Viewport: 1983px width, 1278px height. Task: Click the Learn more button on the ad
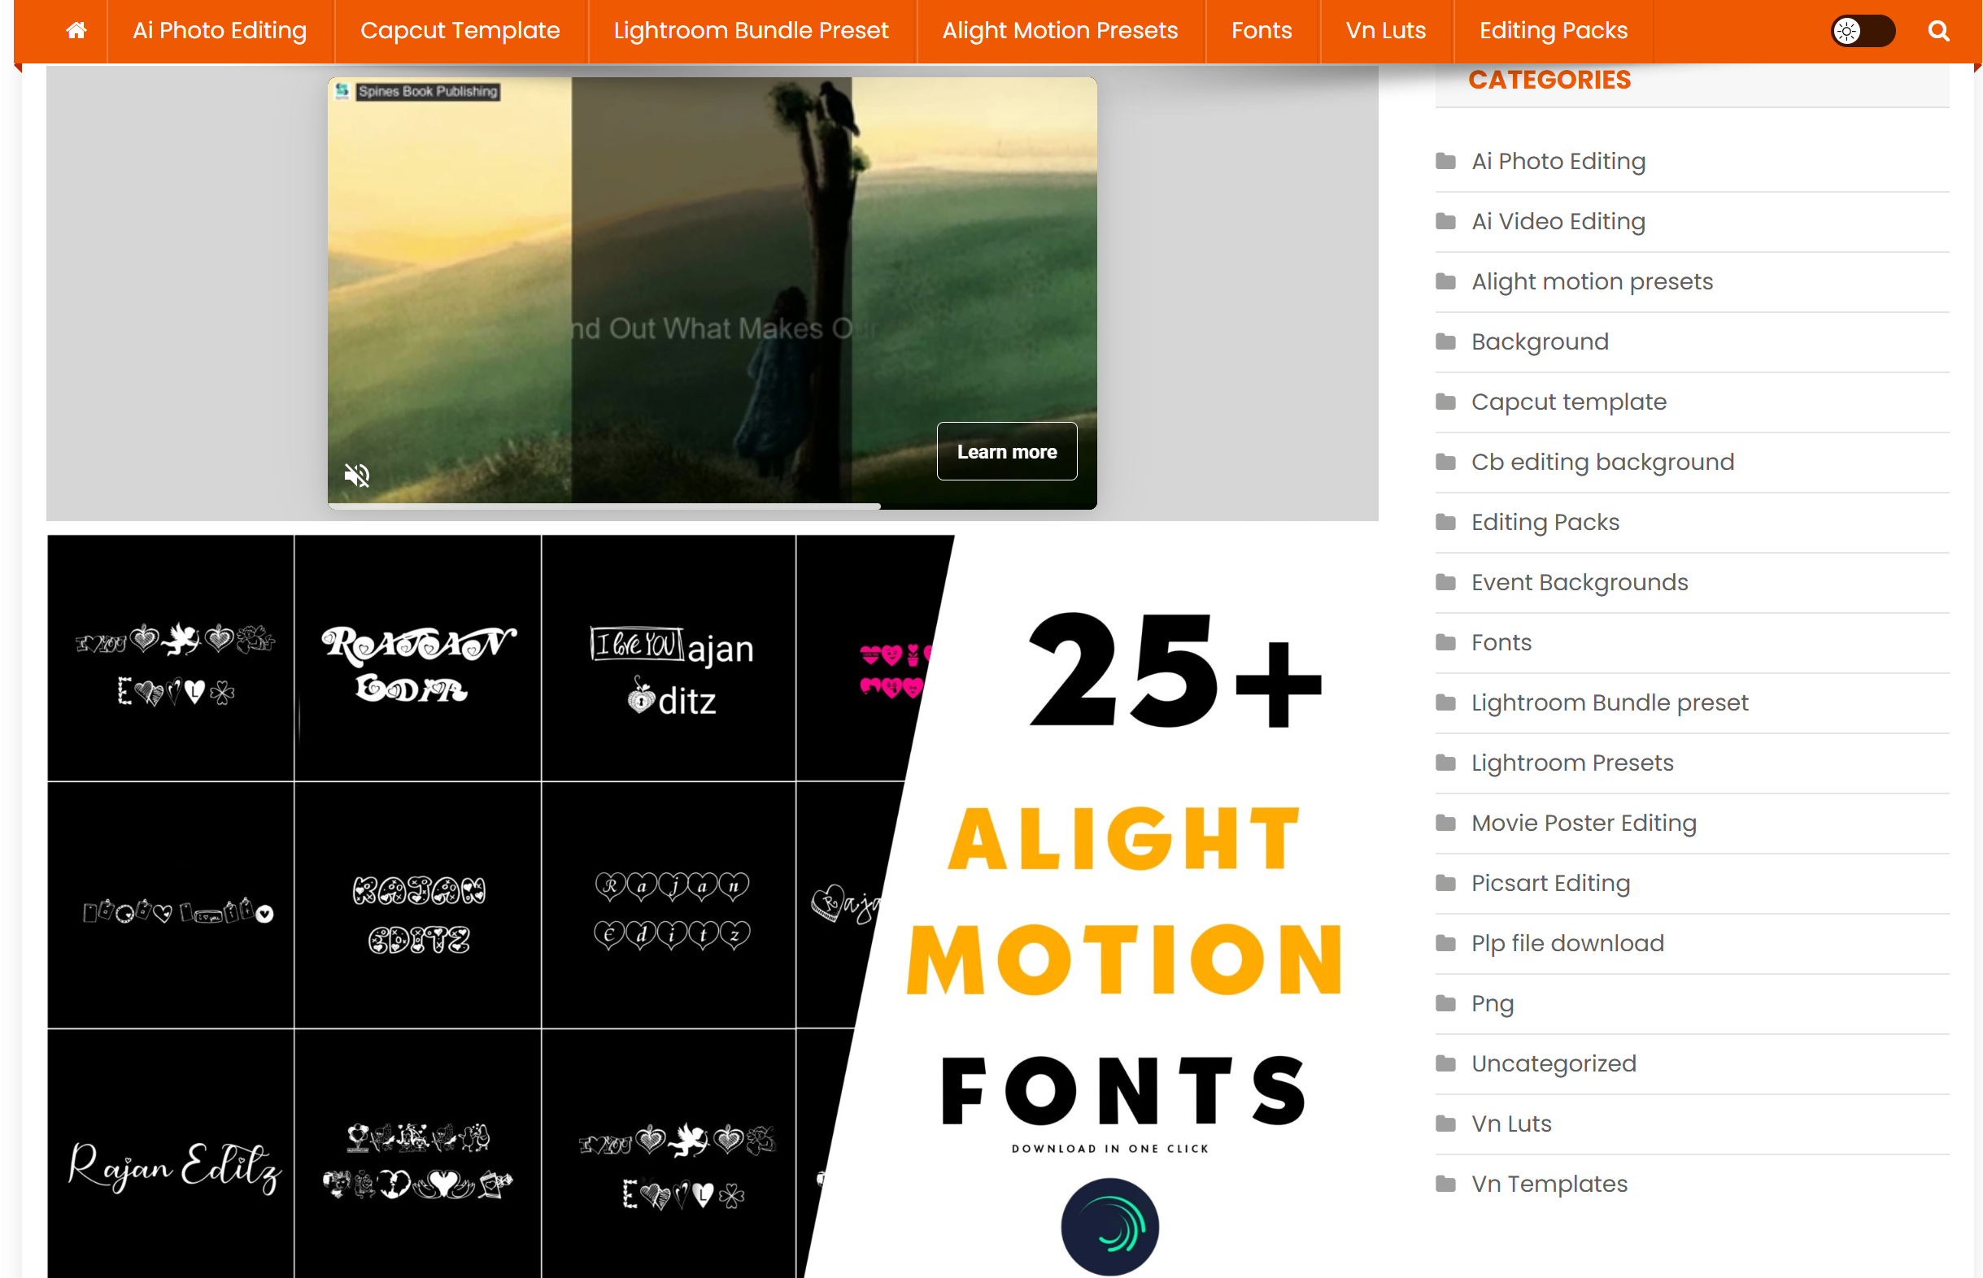[x=1006, y=451]
